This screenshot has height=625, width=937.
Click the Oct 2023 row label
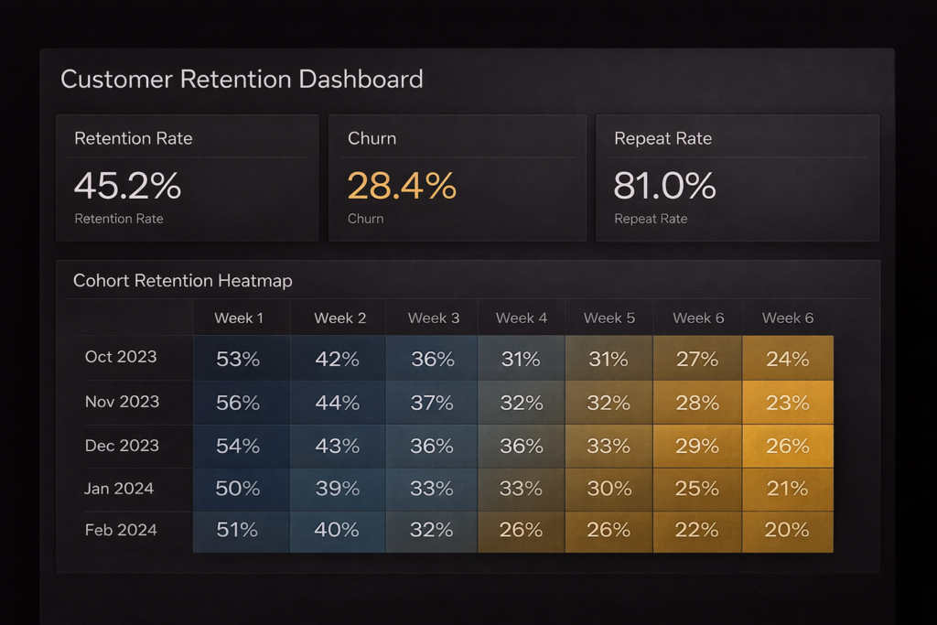click(121, 357)
